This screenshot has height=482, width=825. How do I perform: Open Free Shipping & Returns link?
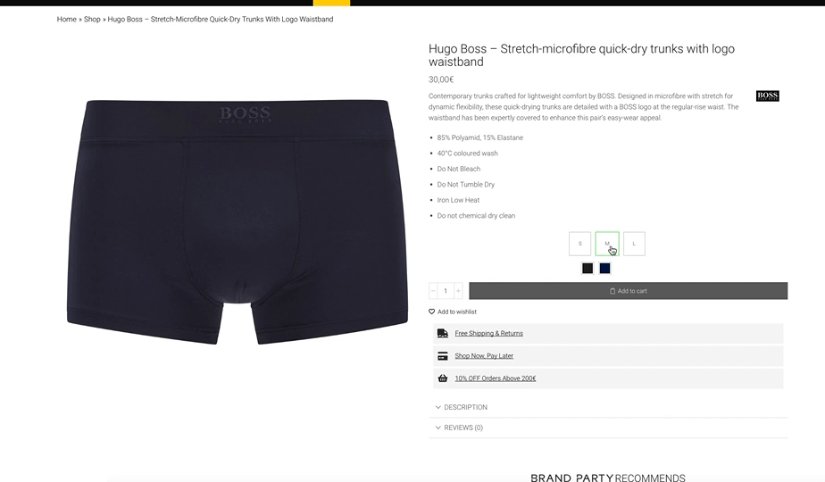(x=488, y=333)
